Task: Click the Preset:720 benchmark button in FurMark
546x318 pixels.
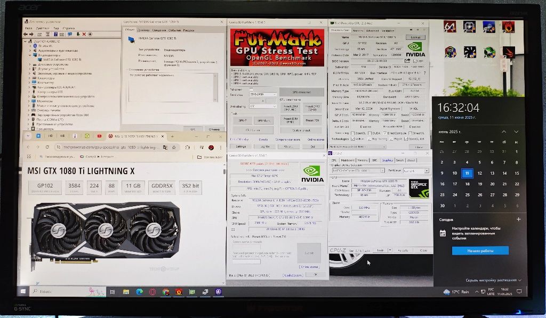Action: pos(312,120)
